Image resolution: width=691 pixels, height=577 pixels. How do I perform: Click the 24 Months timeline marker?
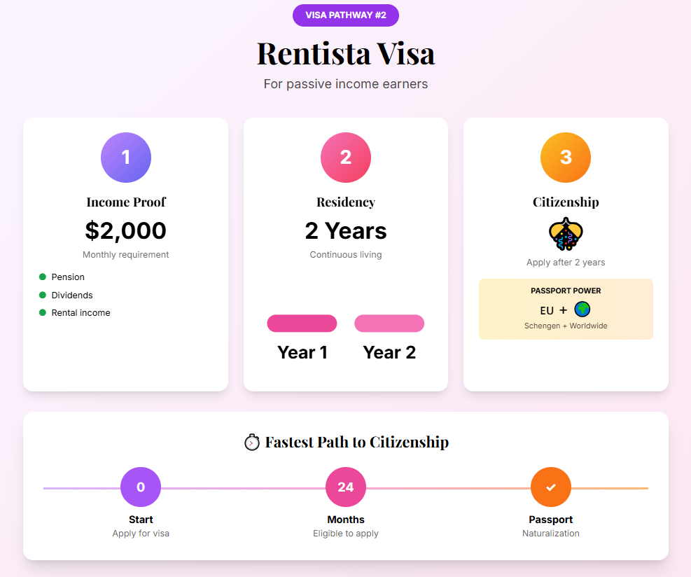[x=346, y=487]
